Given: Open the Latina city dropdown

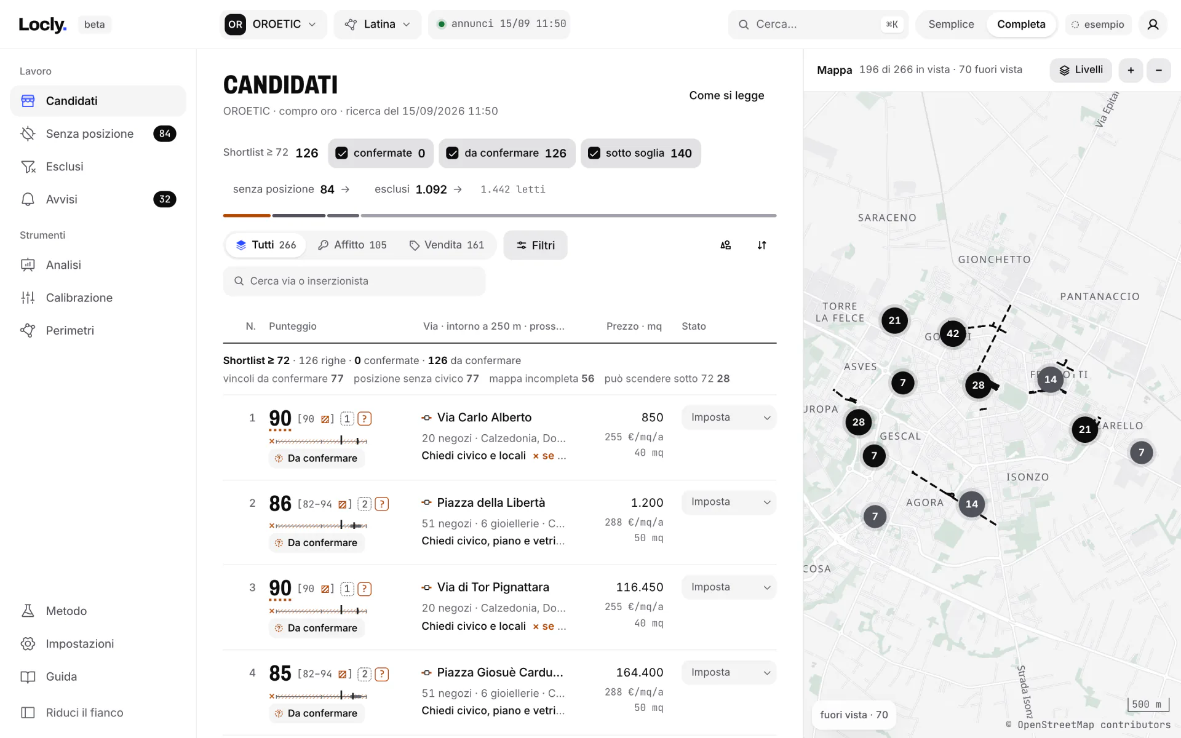Looking at the screenshot, I should pos(378,25).
